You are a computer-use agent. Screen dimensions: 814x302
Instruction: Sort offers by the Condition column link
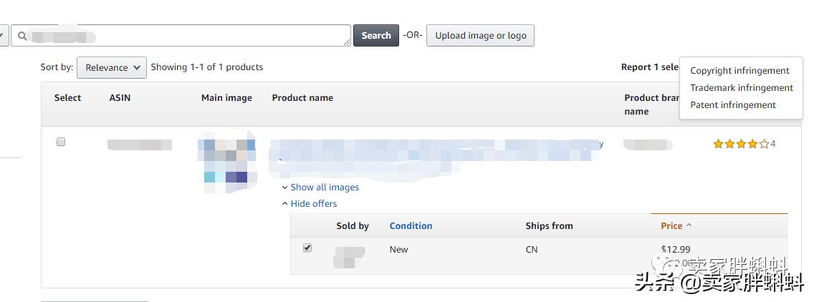click(x=411, y=226)
